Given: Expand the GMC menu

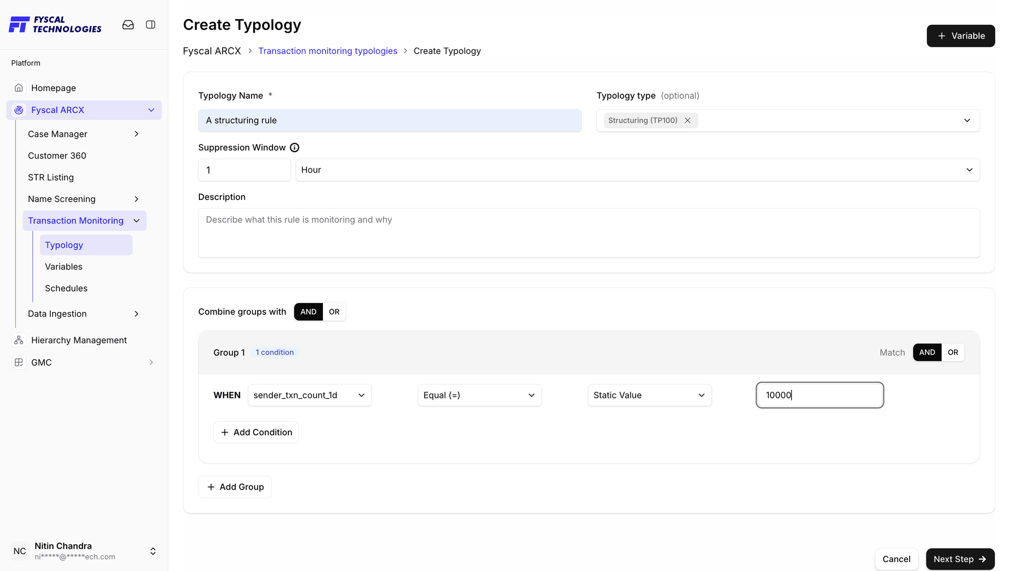Looking at the screenshot, I should coord(151,362).
